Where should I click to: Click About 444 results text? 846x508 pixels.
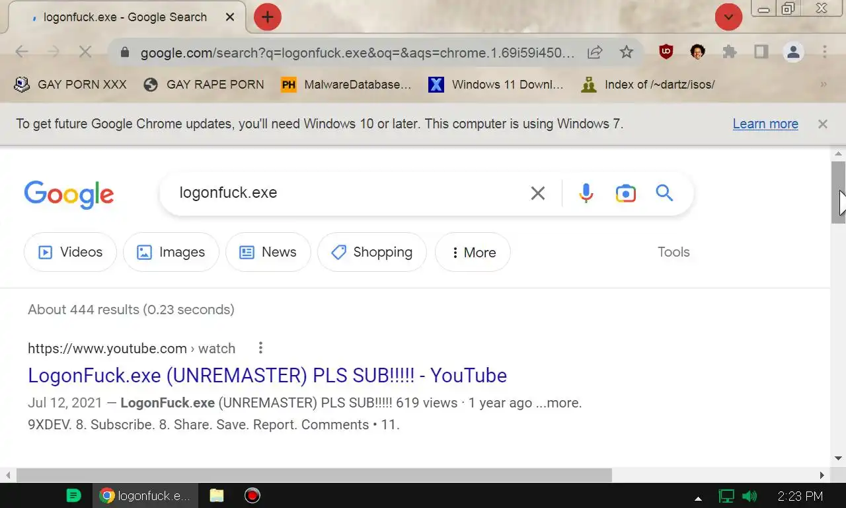(x=131, y=310)
